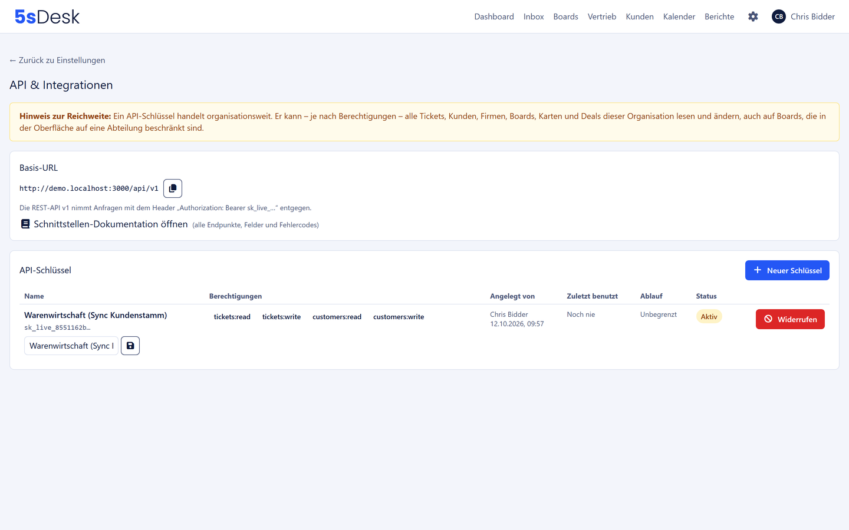Open the settings gear icon
The width and height of the screenshot is (849, 530).
pyautogui.click(x=753, y=16)
